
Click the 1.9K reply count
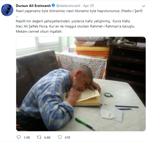pyautogui.click(x=27, y=138)
